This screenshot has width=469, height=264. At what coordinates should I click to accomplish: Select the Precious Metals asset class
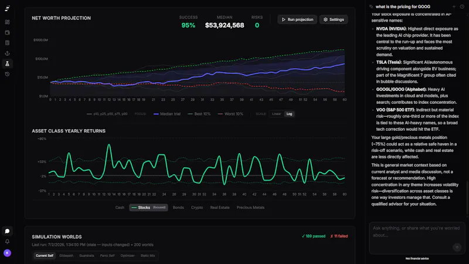(250, 208)
